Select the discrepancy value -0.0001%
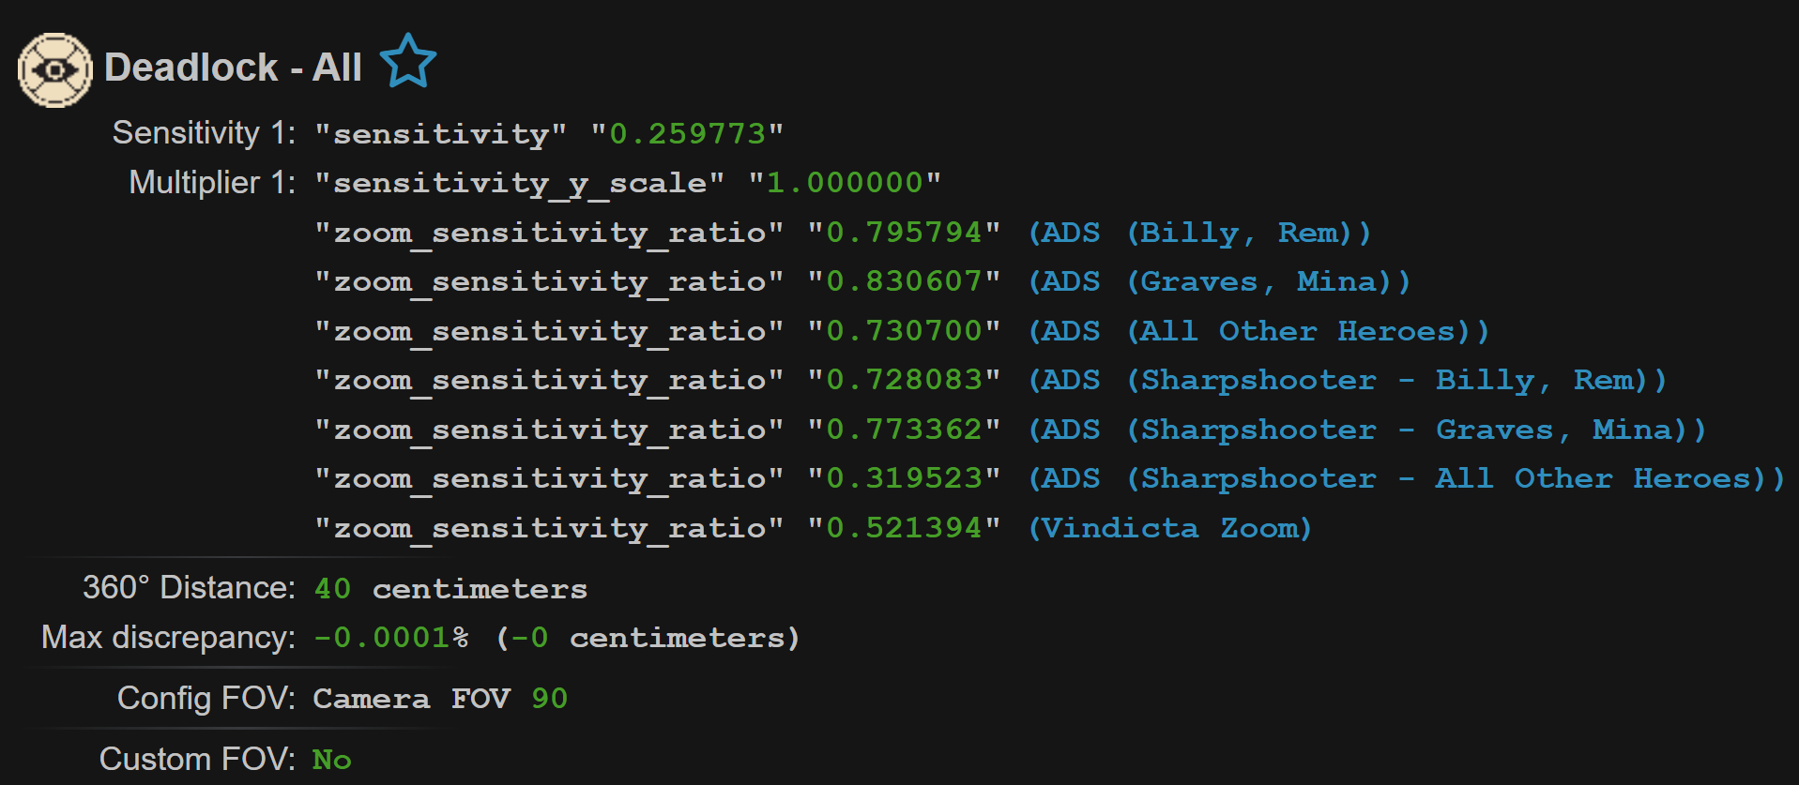The height and width of the screenshot is (785, 1799). (x=391, y=638)
